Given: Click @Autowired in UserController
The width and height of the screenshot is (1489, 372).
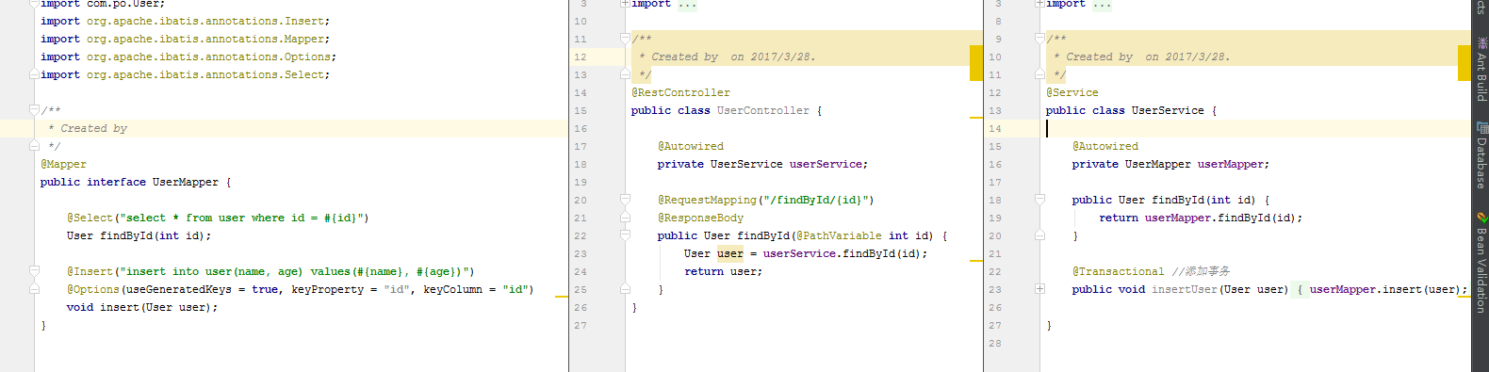Looking at the screenshot, I should (691, 146).
